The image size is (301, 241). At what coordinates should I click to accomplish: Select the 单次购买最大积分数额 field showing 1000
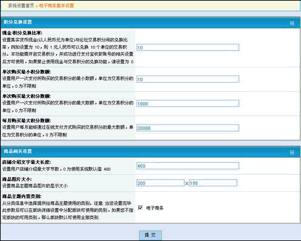click(188, 104)
